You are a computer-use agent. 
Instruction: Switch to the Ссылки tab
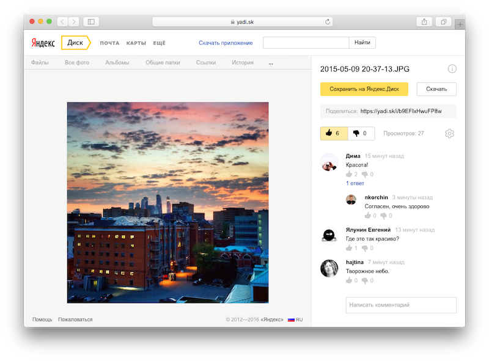tap(206, 63)
